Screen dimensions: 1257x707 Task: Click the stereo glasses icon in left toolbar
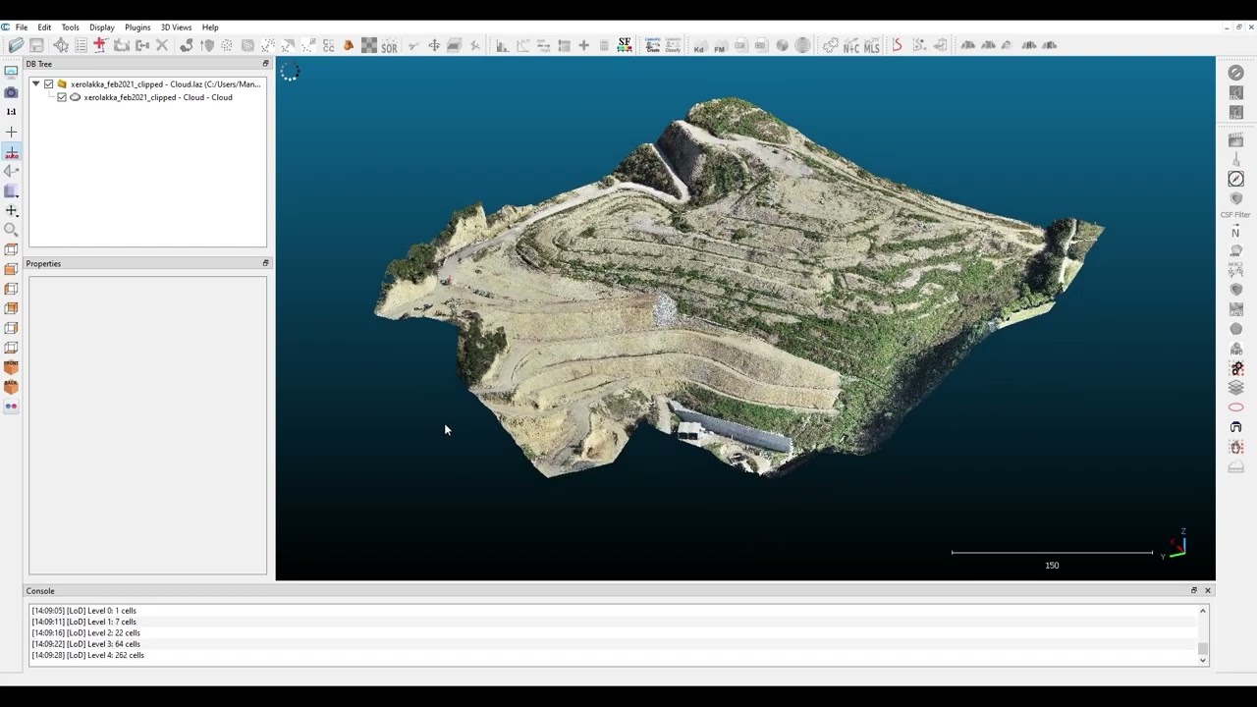(11, 407)
